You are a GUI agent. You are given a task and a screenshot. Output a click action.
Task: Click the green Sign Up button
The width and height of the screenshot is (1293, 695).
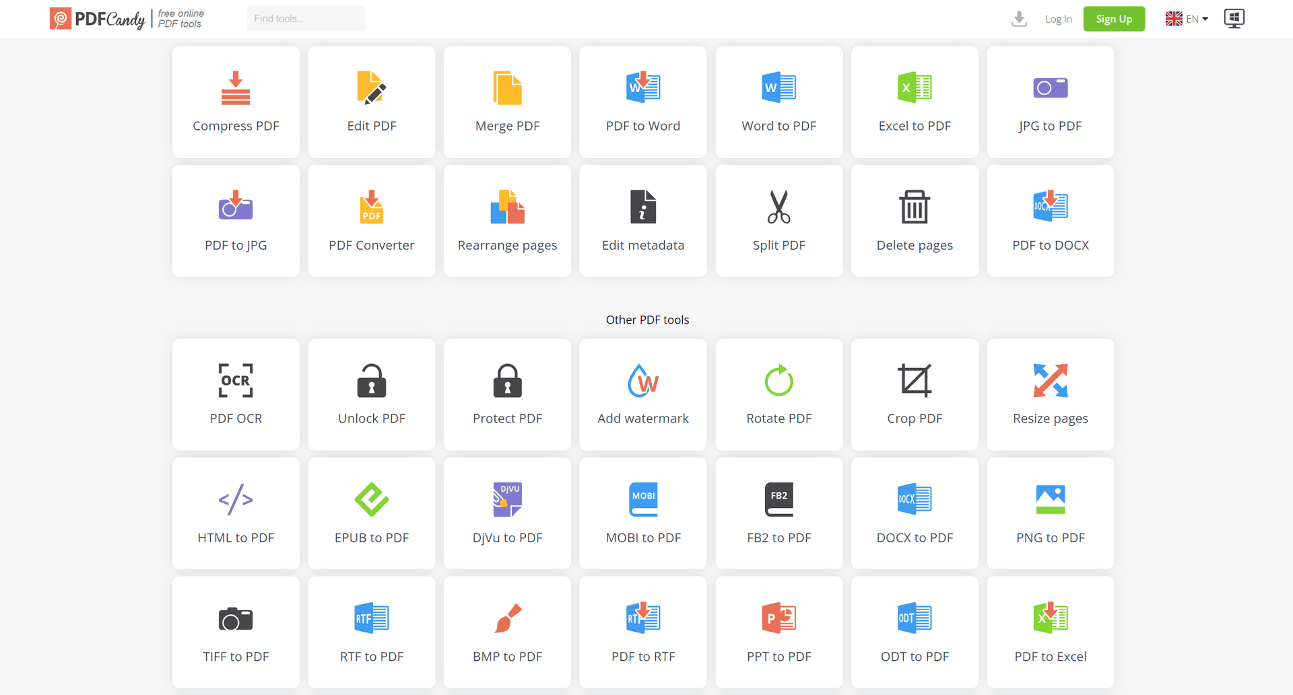(1114, 19)
